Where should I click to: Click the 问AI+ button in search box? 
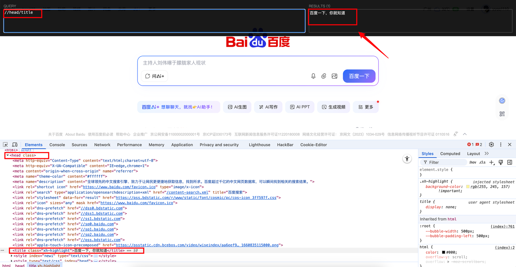[x=154, y=76]
